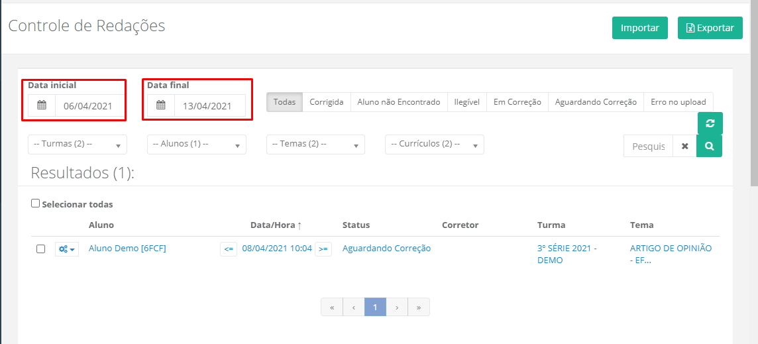The image size is (758, 344).
Task: Click the Pesquisa search input field
Action: coord(648,146)
